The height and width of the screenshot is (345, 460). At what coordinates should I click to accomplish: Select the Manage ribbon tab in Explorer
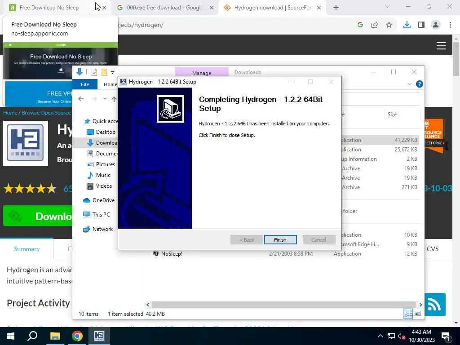[x=202, y=73]
